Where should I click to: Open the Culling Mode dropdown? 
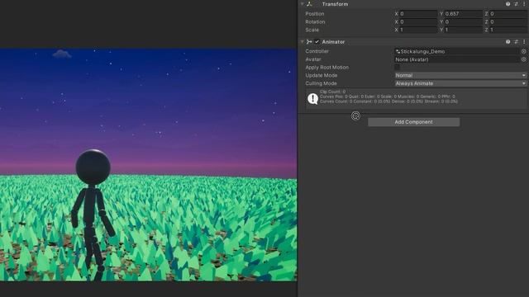(x=460, y=83)
